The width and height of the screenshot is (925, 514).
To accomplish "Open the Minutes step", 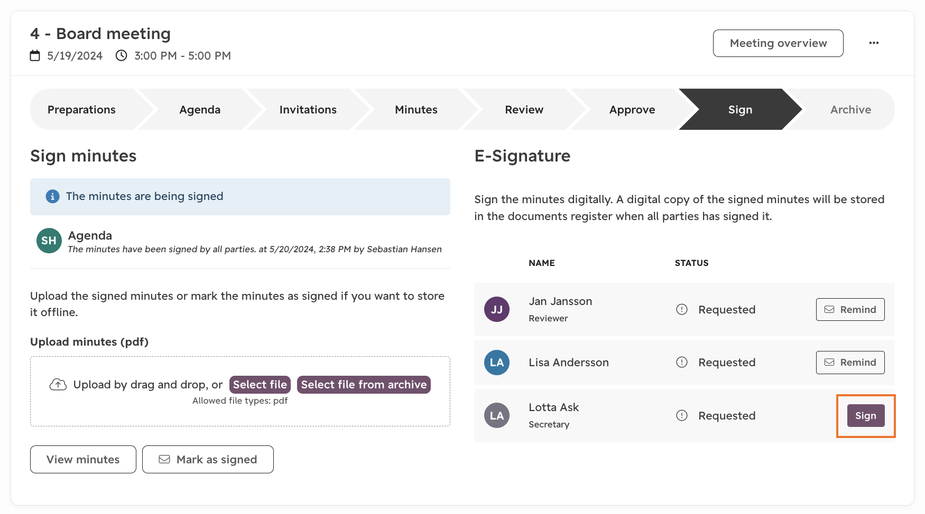I will pyautogui.click(x=416, y=109).
